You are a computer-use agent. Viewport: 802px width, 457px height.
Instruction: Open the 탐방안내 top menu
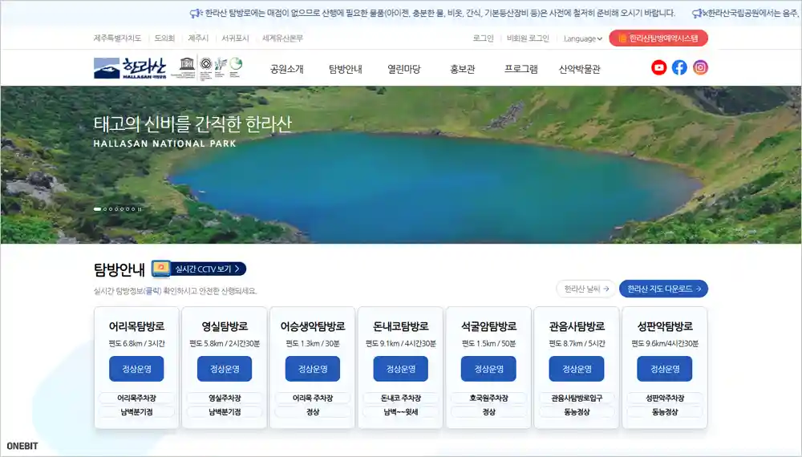[345, 69]
